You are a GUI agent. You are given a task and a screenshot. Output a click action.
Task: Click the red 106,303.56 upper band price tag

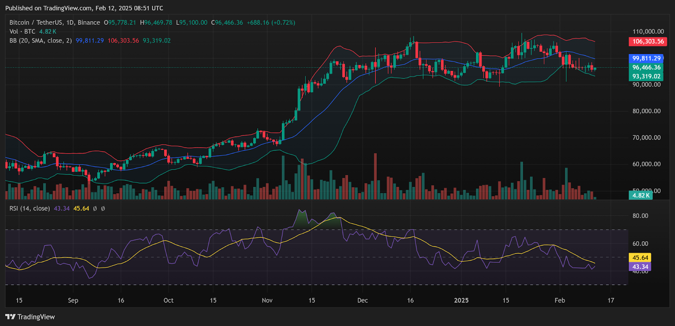648,41
